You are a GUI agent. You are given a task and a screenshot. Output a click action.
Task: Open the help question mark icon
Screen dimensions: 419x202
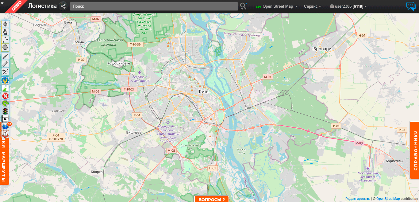5,126
